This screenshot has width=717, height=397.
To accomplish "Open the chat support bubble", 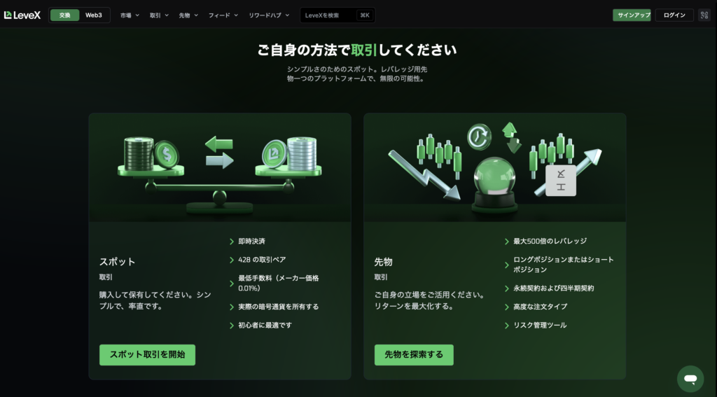I will (x=690, y=379).
